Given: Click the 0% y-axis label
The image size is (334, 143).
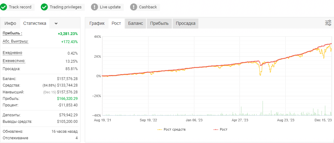Looking at the screenshot, I should pos(98,76).
